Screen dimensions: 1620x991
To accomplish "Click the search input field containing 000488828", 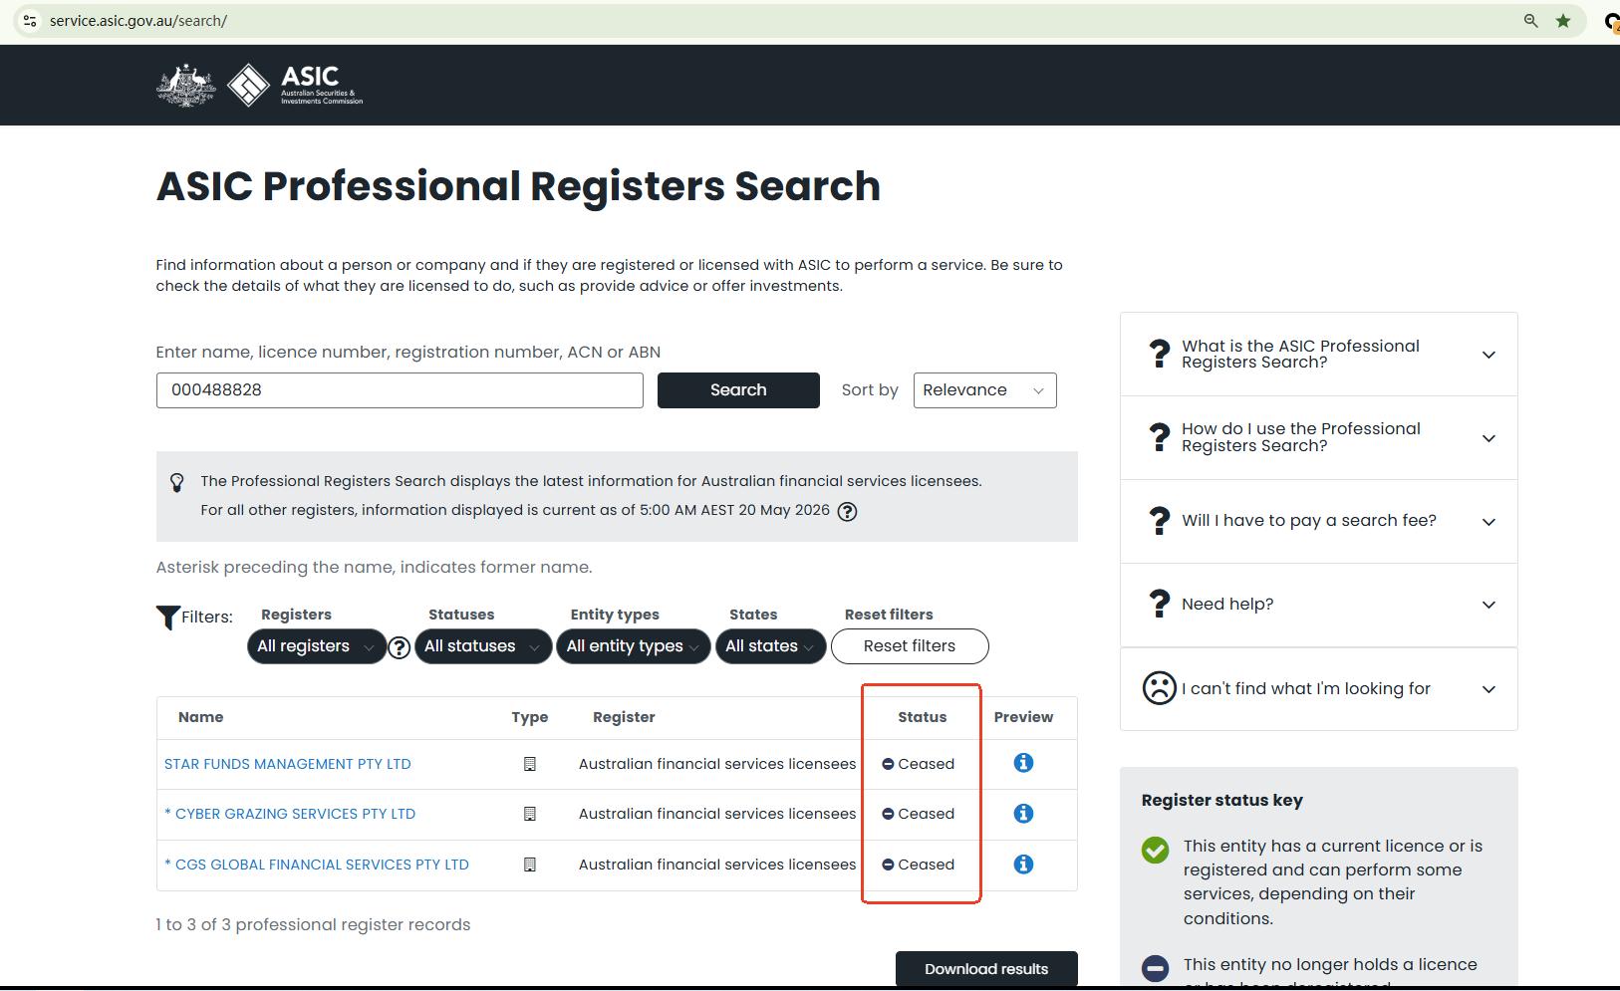I will (400, 390).
